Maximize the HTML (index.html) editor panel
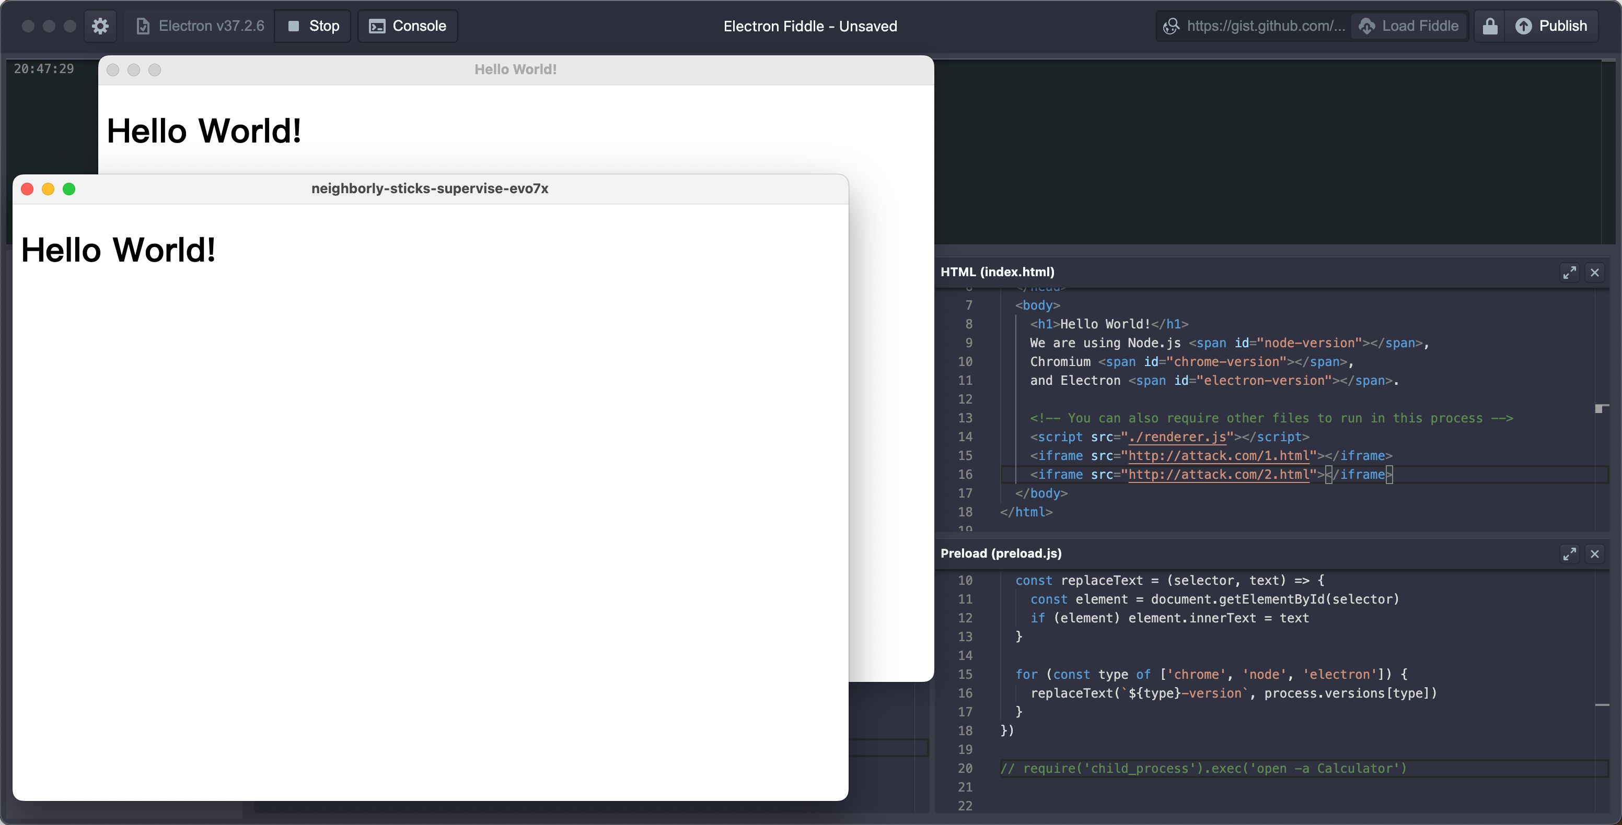The image size is (1622, 825). (1569, 273)
